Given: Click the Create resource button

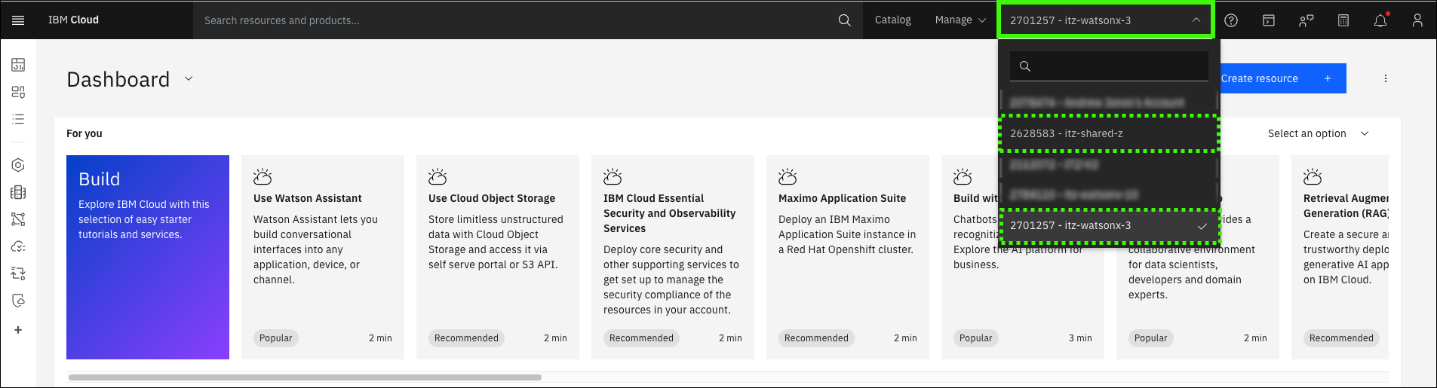Looking at the screenshot, I should click(x=1282, y=78).
